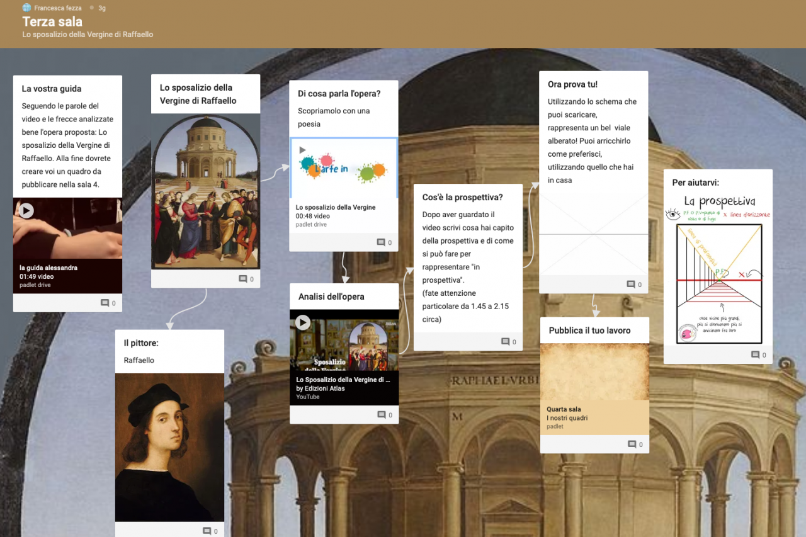This screenshot has width=806, height=537.
Task: Click Francesca fezza author avatar
Action: pos(26,8)
